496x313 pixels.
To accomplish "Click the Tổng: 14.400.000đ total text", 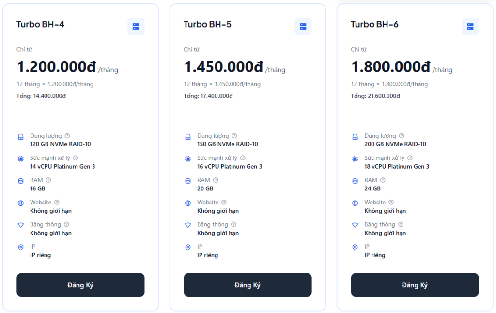I will pyautogui.click(x=41, y=96).
